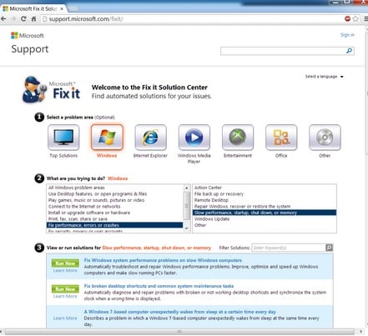Open 'Fix broken desktop shortcuts' title link

pos(159,286)
